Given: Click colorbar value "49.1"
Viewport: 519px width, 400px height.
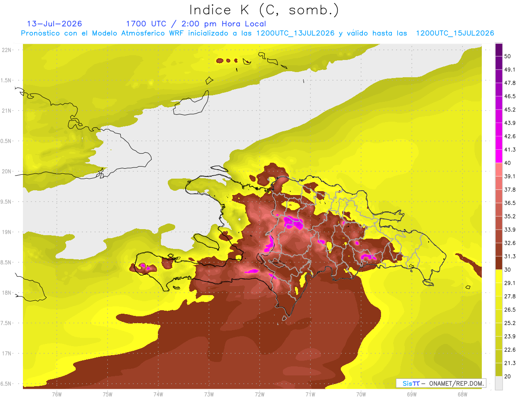Looking at the screenshot, I should 510,69.
